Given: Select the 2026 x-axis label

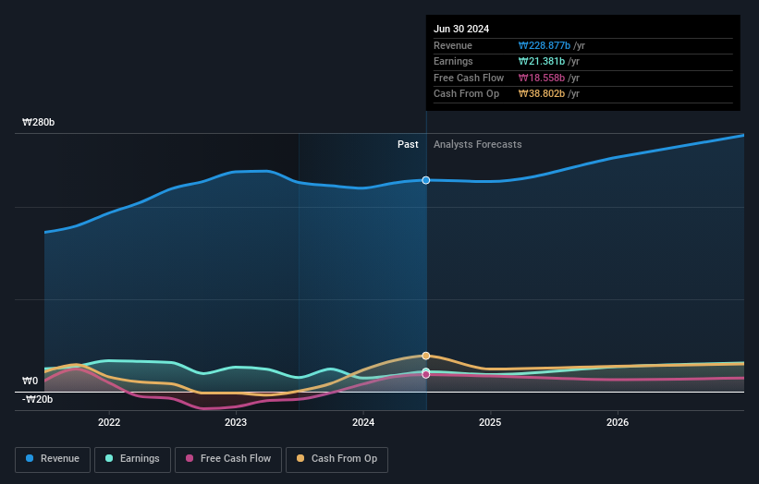Looking at the screenshot, I should point(618,422).
